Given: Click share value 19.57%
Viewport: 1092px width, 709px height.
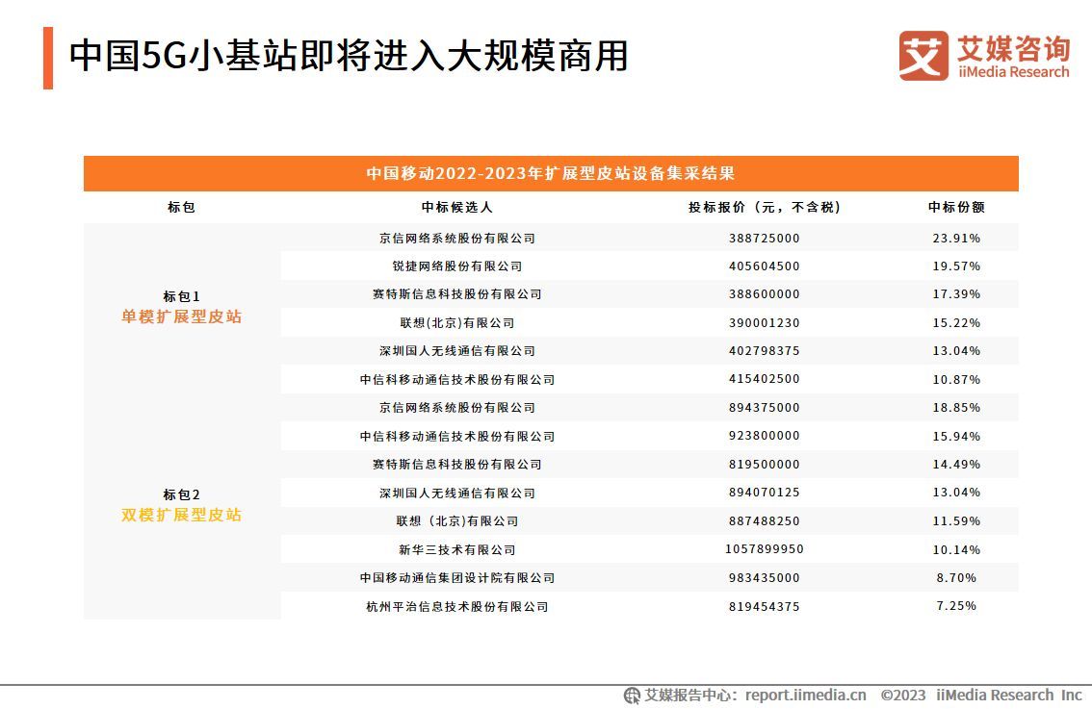Looking at the screenshot, I should point(957,266).
